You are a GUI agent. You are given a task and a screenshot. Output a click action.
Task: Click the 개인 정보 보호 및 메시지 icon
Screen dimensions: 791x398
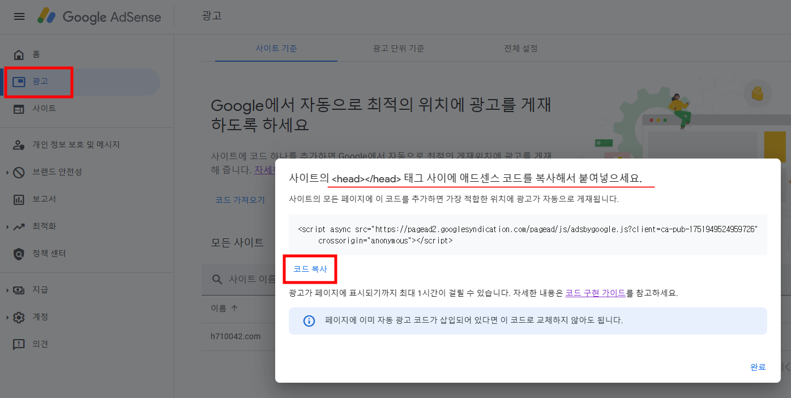[19, 145]
